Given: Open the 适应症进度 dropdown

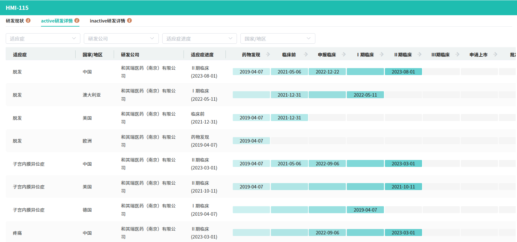Looking at the screenshot, I should [199, 39].
